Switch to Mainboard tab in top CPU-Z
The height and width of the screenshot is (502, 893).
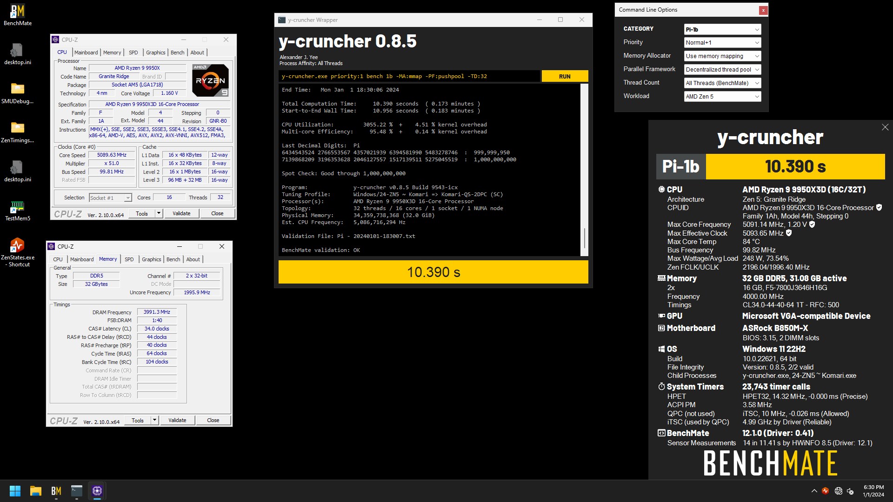86,53
